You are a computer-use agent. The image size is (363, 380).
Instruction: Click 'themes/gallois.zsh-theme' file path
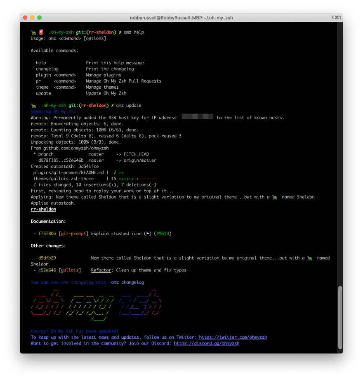tap(64, 179)
